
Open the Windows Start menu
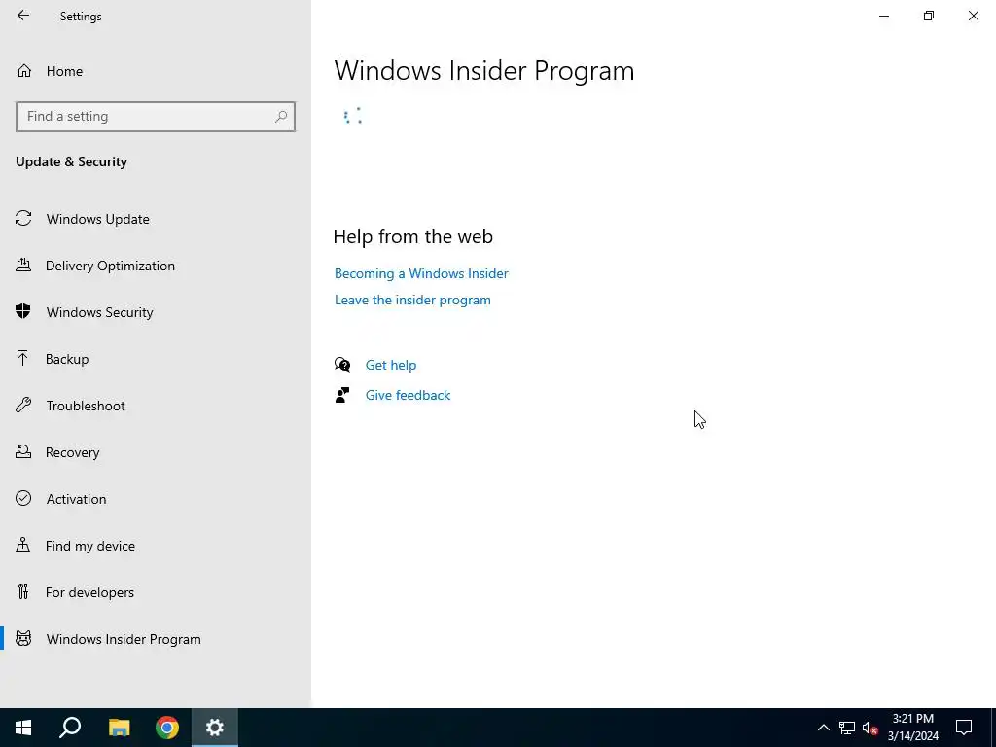tap(23, 728)
